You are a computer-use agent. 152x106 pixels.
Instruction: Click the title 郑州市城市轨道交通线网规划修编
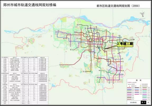[30, 5]
